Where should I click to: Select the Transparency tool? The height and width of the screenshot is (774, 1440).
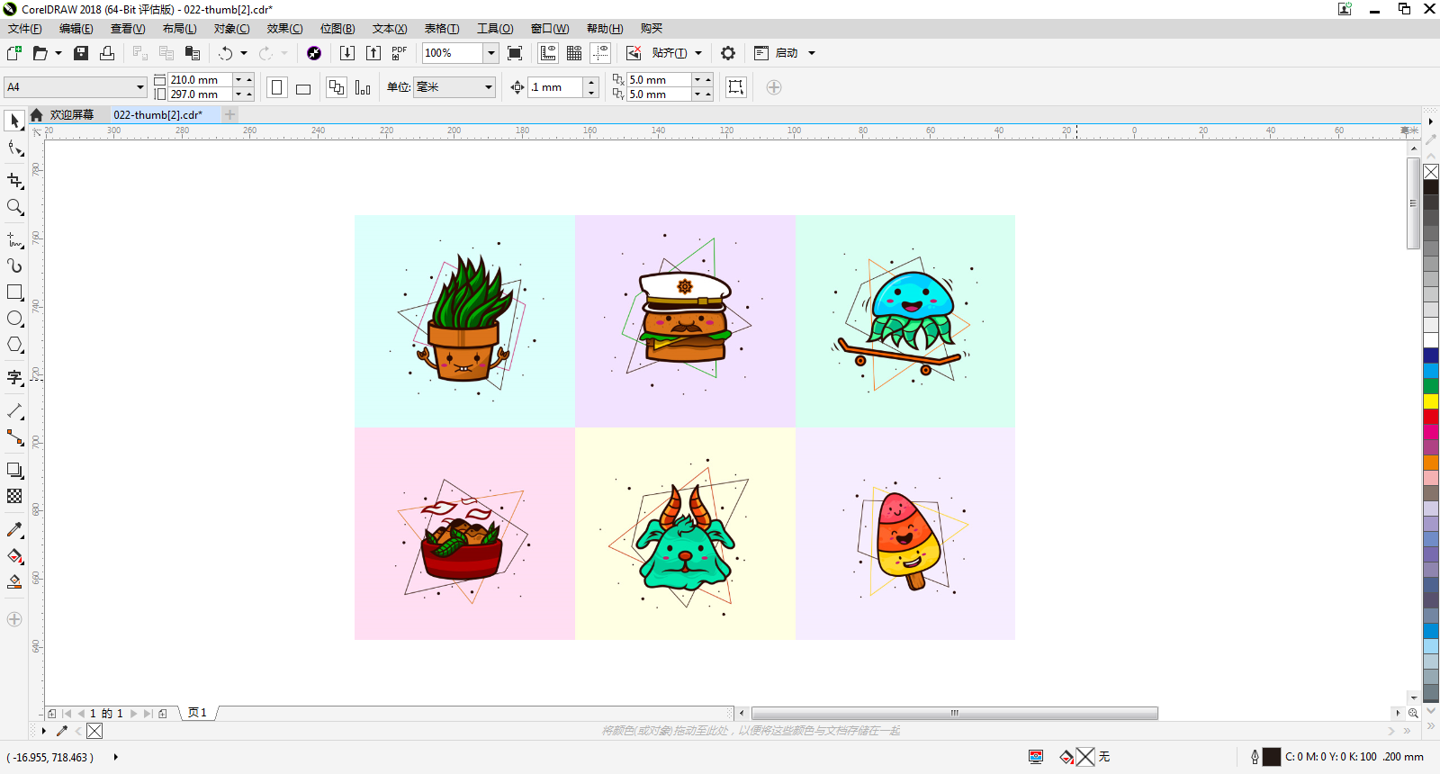14,496
